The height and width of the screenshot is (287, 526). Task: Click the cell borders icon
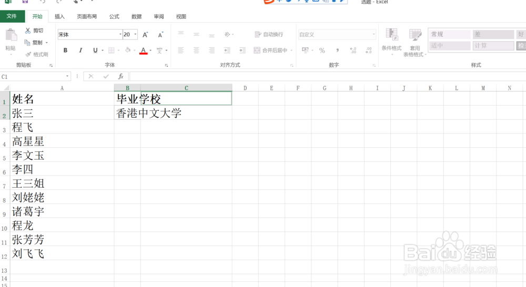point(112,50)
